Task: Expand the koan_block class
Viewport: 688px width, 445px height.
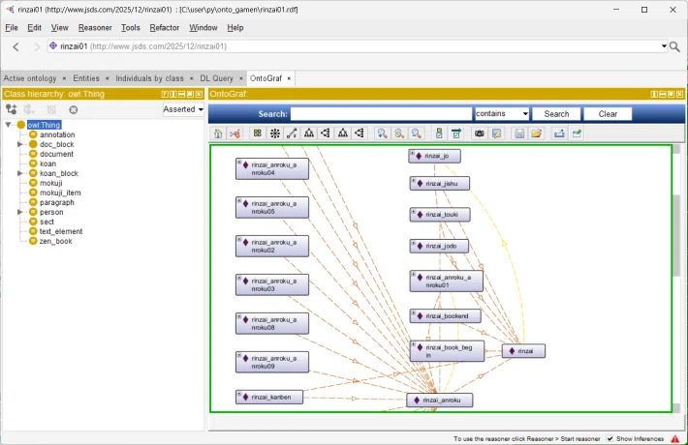Action: click(19, 173)
